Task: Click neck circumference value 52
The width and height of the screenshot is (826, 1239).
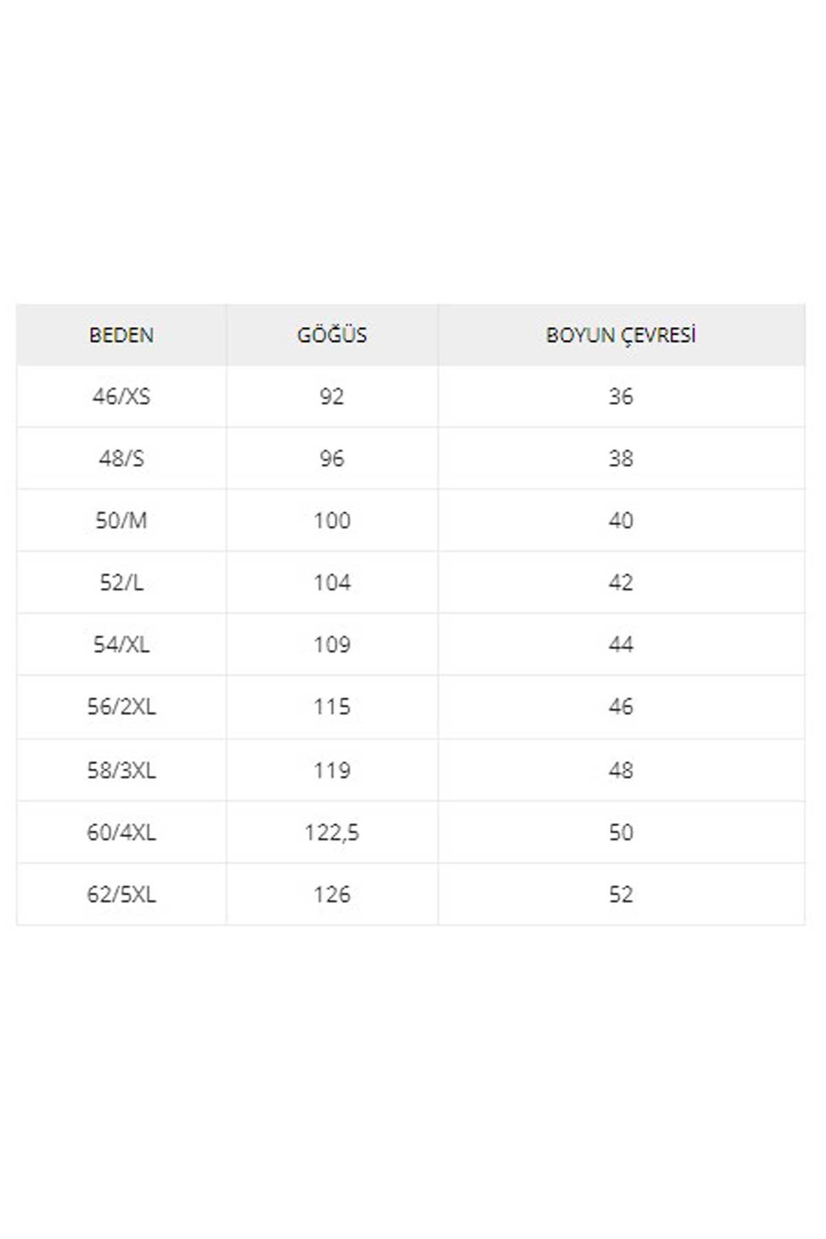Action: (621, 894)
